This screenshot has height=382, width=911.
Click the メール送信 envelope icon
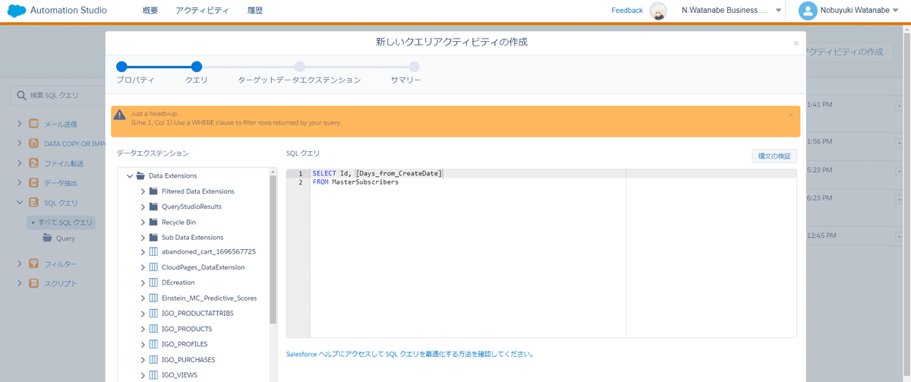click(33, 123)
